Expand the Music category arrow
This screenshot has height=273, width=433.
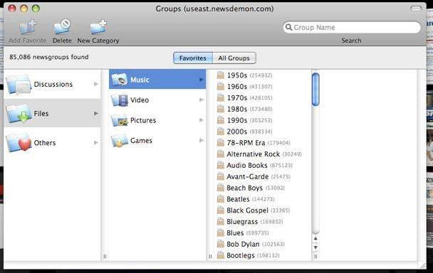(x=202, y=80)
